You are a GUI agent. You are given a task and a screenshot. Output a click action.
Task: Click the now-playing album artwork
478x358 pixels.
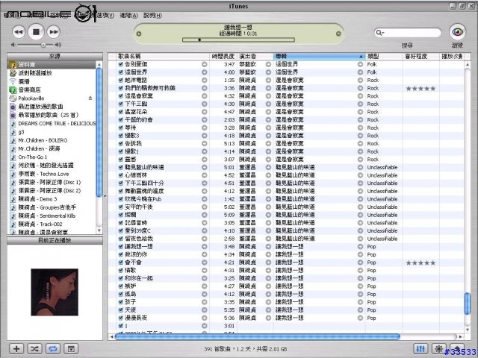point(55,292)
